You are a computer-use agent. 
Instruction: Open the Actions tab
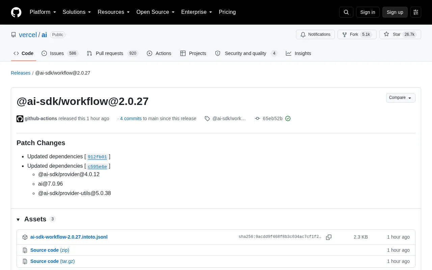point(159,53)
